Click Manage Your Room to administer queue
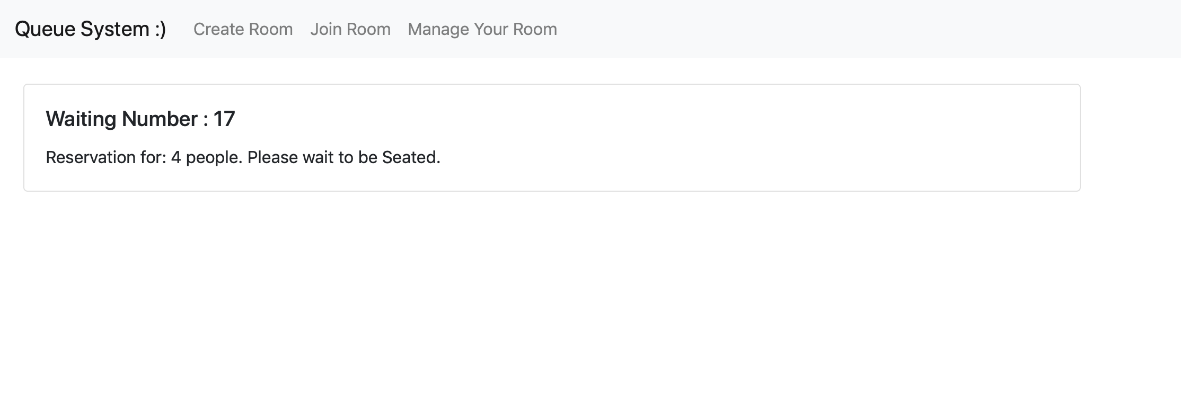Screen dimensions: 1181x394 pyautogui.click(x=482, y=29)
